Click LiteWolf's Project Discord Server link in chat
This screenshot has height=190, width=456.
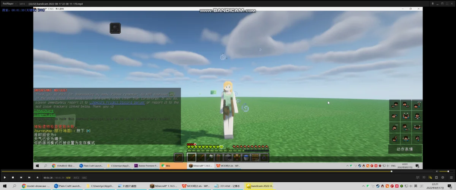click(117, 103)
